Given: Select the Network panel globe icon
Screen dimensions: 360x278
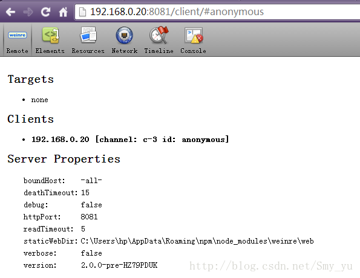Looking at the screenshot, I should (124, 35).
